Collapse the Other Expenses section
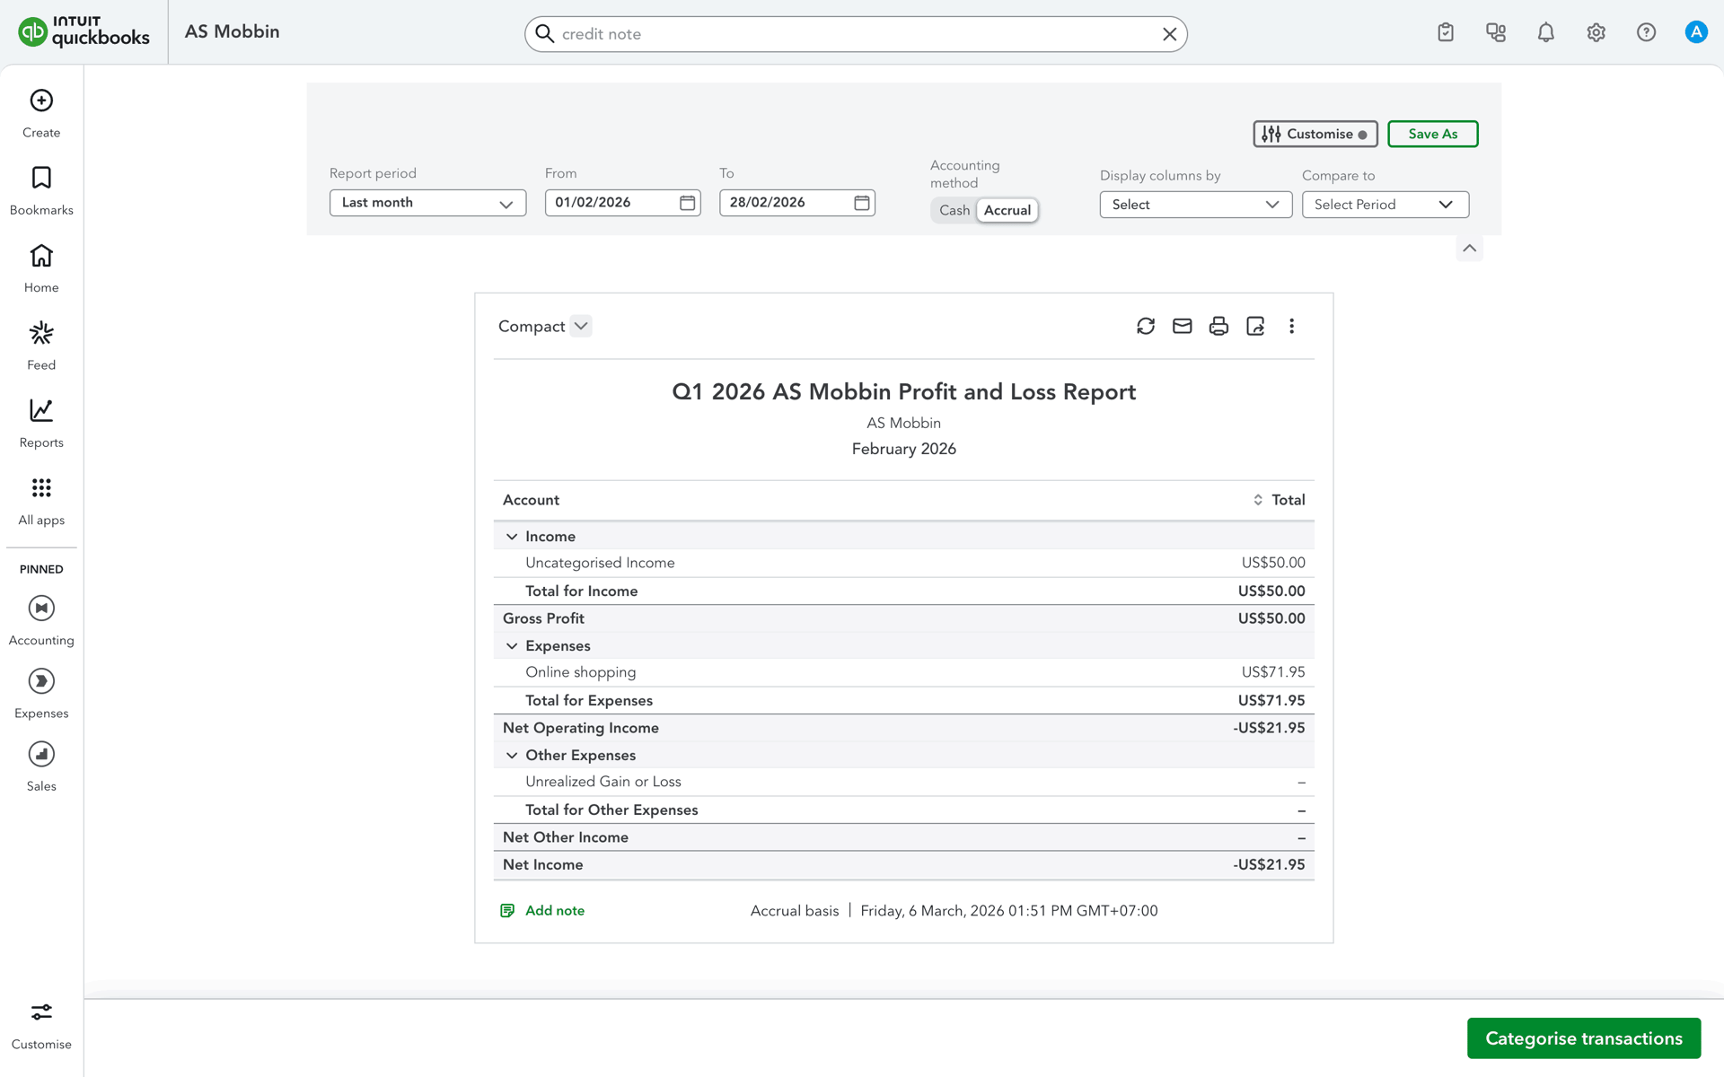 pos(512,756)
